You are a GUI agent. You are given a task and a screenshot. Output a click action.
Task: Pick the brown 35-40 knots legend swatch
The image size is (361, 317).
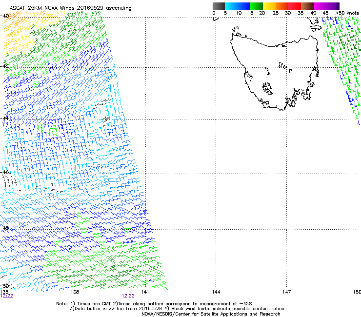307,6
